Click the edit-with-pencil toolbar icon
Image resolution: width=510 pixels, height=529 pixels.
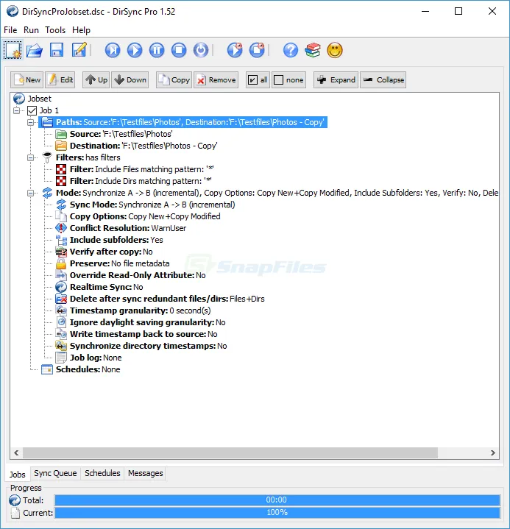coord(79,50)
